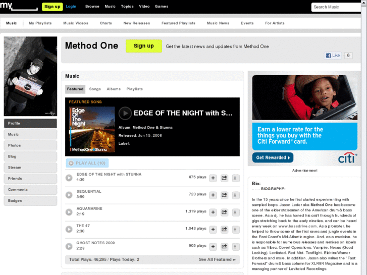Open Music News
The height and width of the screenshot is (275, 367).
218,23
